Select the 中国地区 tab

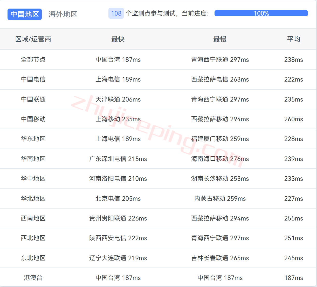(24, 14)
